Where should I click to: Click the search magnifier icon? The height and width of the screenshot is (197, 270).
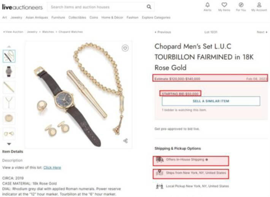149,7
